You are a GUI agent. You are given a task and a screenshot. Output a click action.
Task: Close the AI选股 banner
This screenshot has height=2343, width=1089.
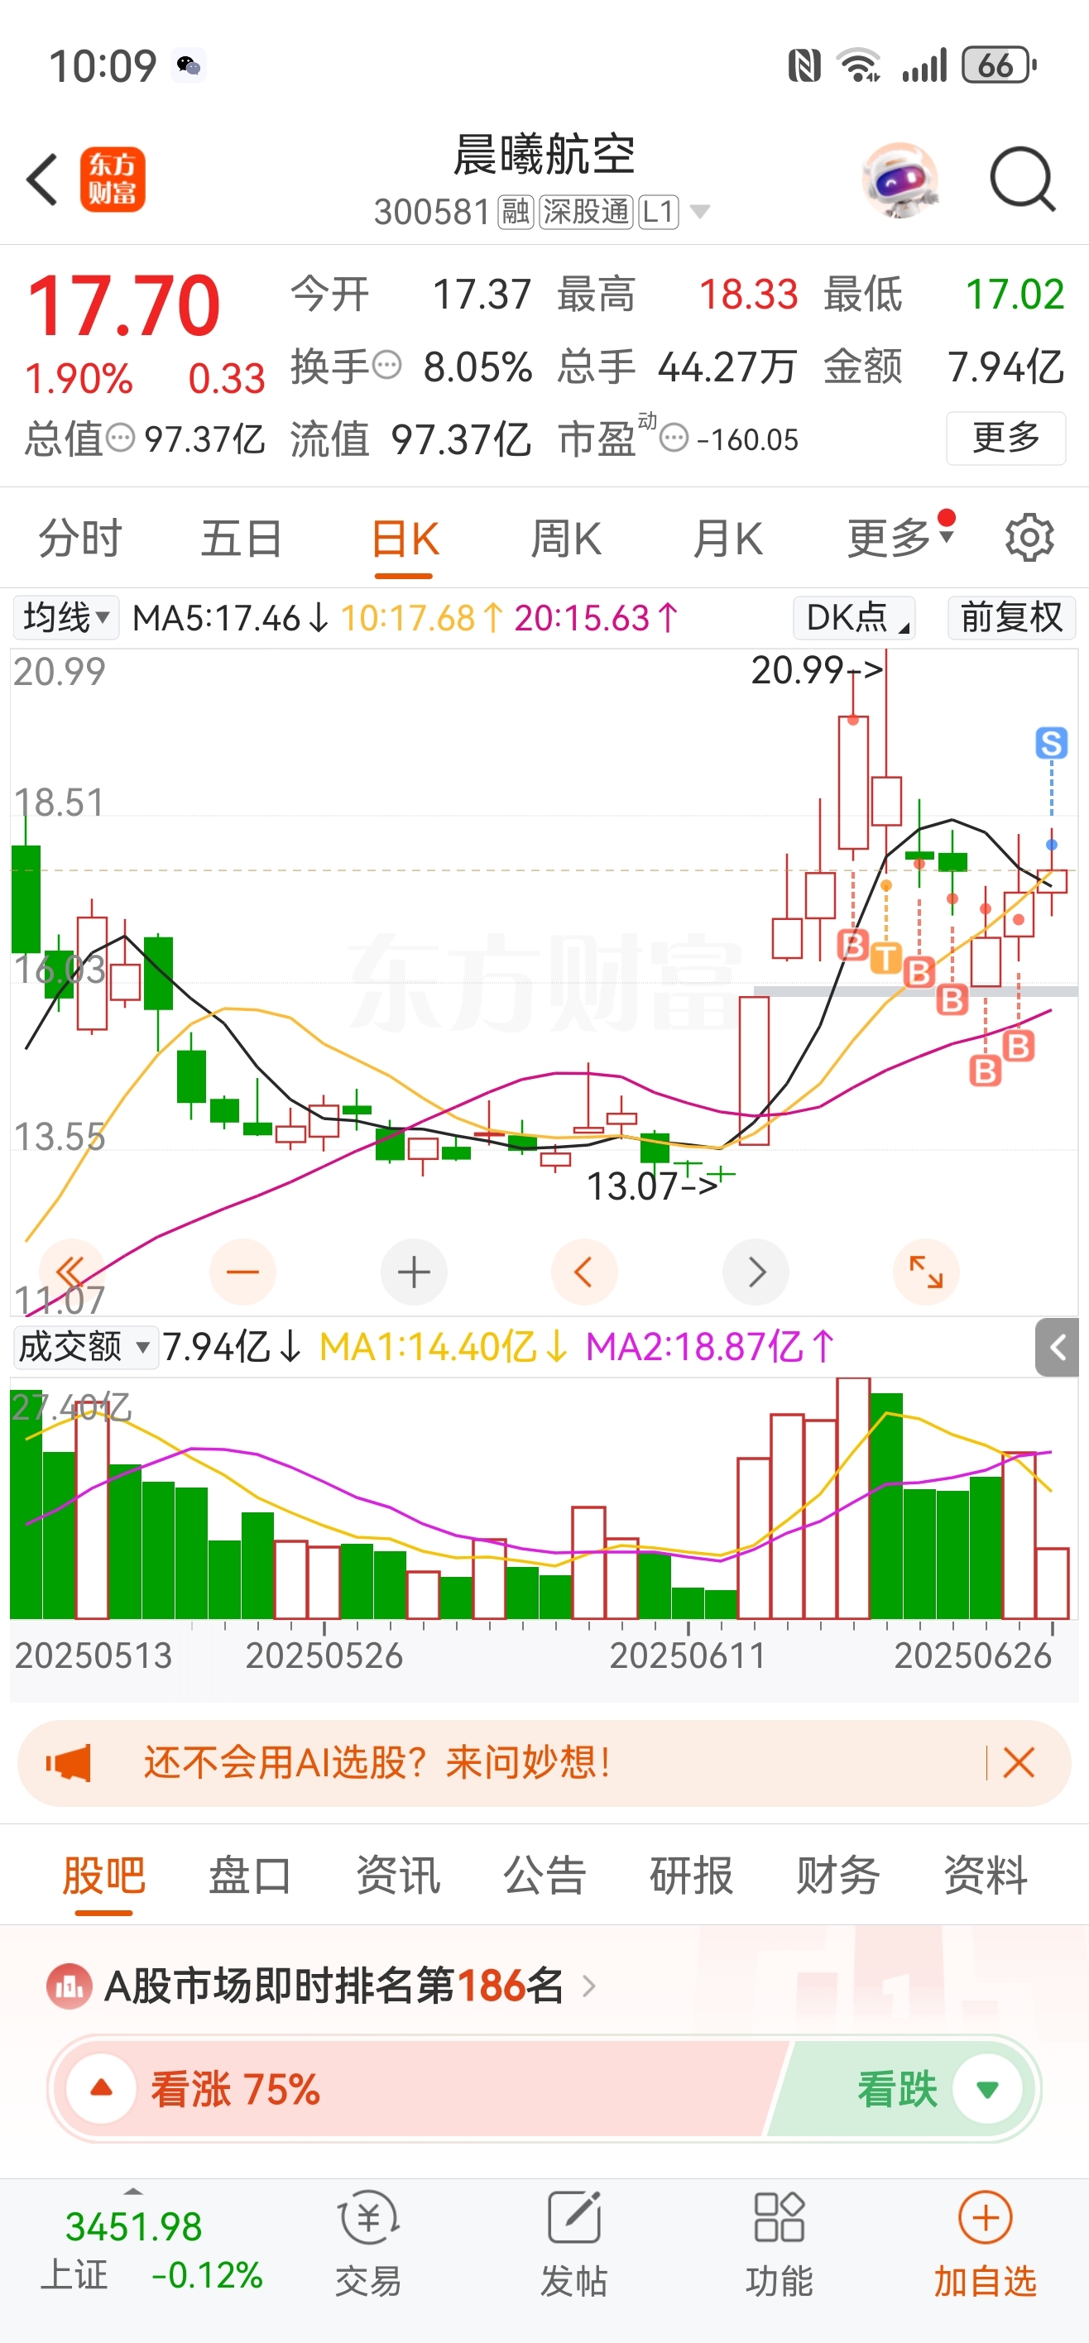1019,1763
